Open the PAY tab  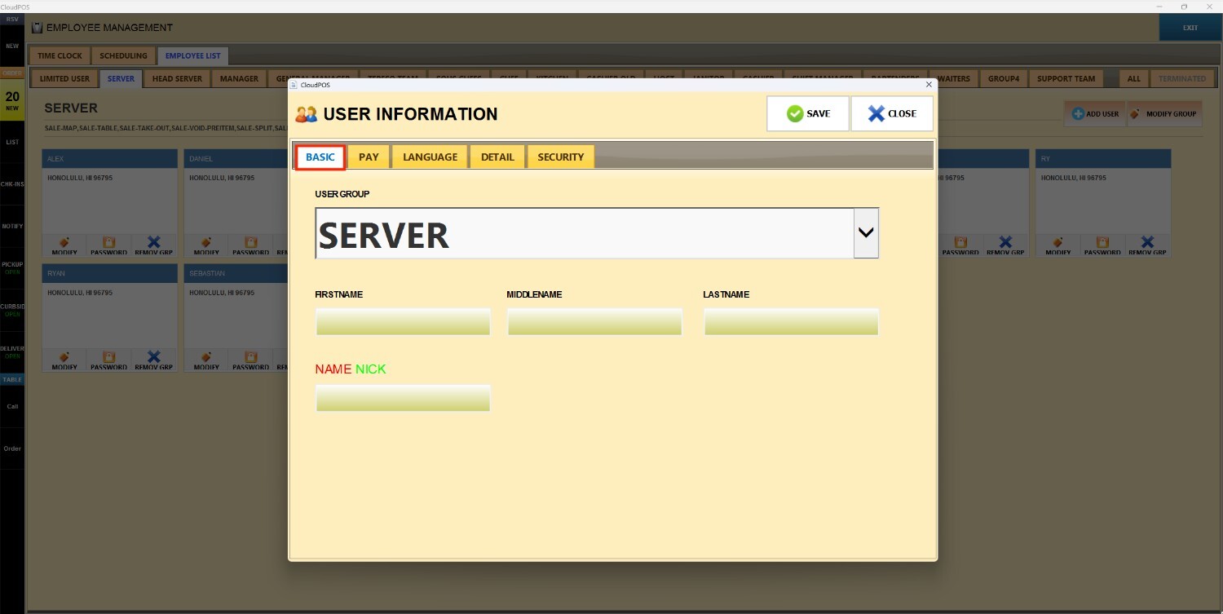[x=369, y=157]
